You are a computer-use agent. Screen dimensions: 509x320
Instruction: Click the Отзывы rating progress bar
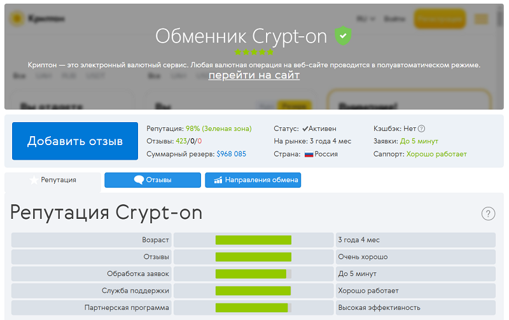point(253,257)
